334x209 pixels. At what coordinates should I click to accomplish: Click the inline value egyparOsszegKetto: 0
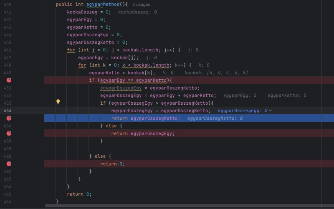(215, 118)
